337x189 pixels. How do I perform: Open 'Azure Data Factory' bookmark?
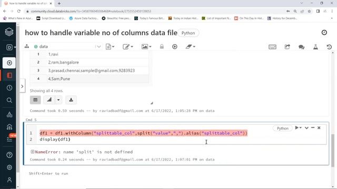click(x=84, y=18)
